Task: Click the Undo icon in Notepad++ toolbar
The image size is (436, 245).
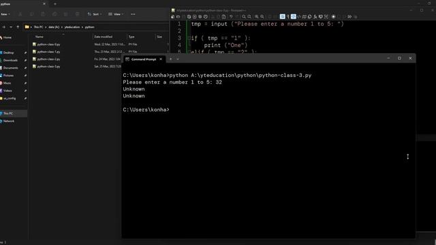Action: click(x=231, y=16)
